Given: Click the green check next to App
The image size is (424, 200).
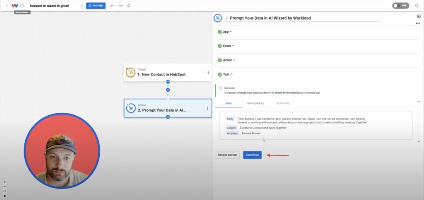Looking at the screenshot, I should 219,32.
